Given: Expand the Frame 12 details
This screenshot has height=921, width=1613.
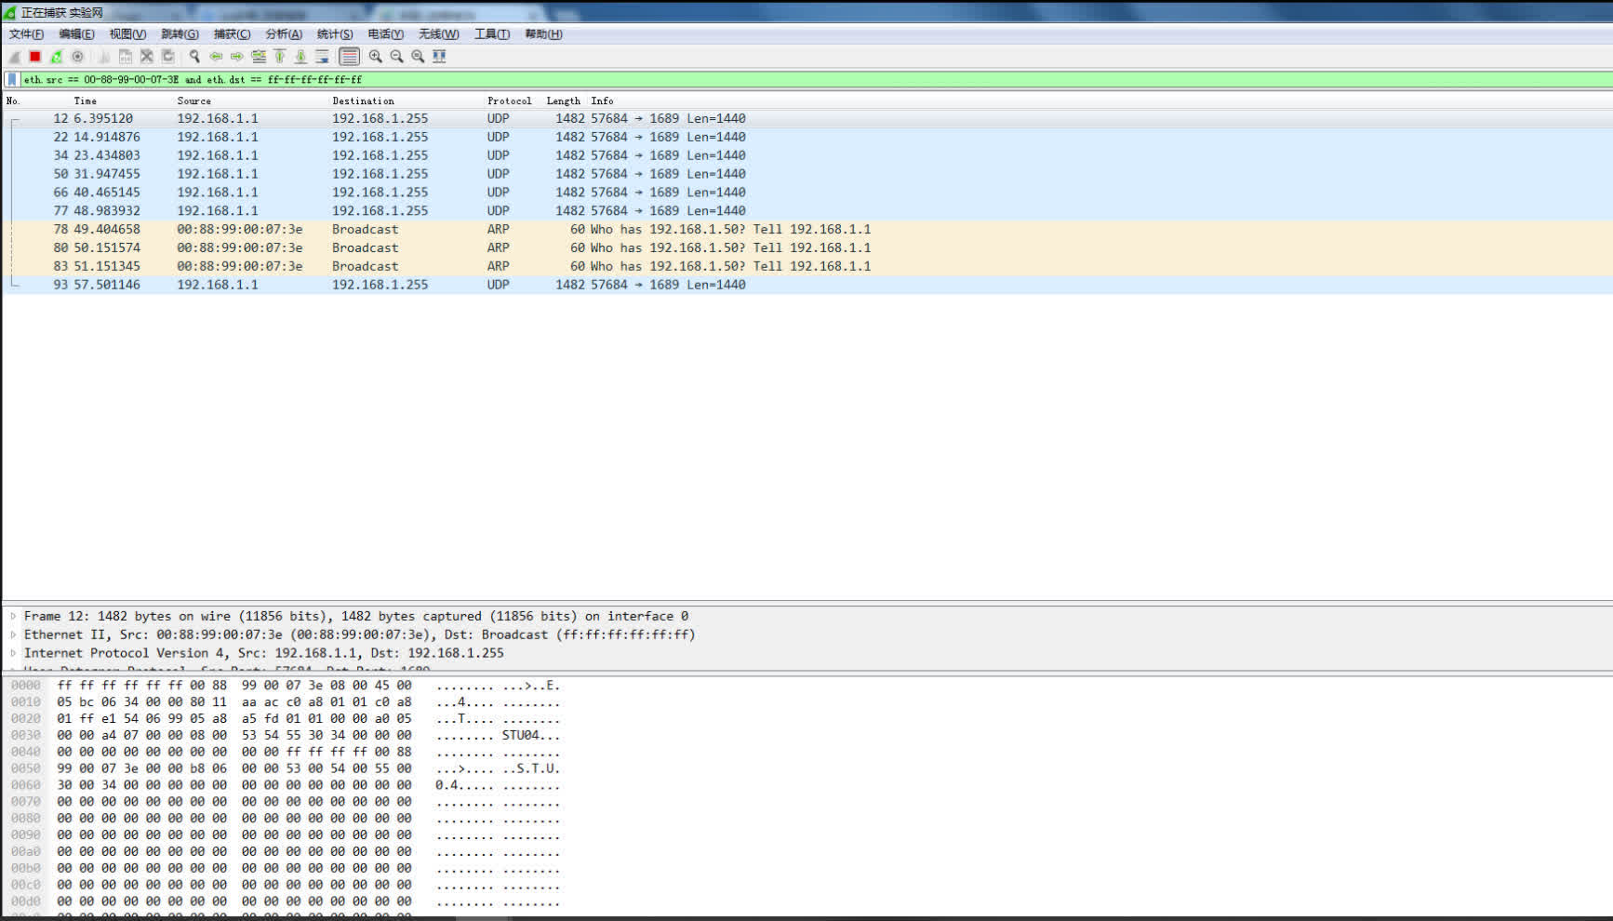Looking at the screenshot, I should [13, 616].
